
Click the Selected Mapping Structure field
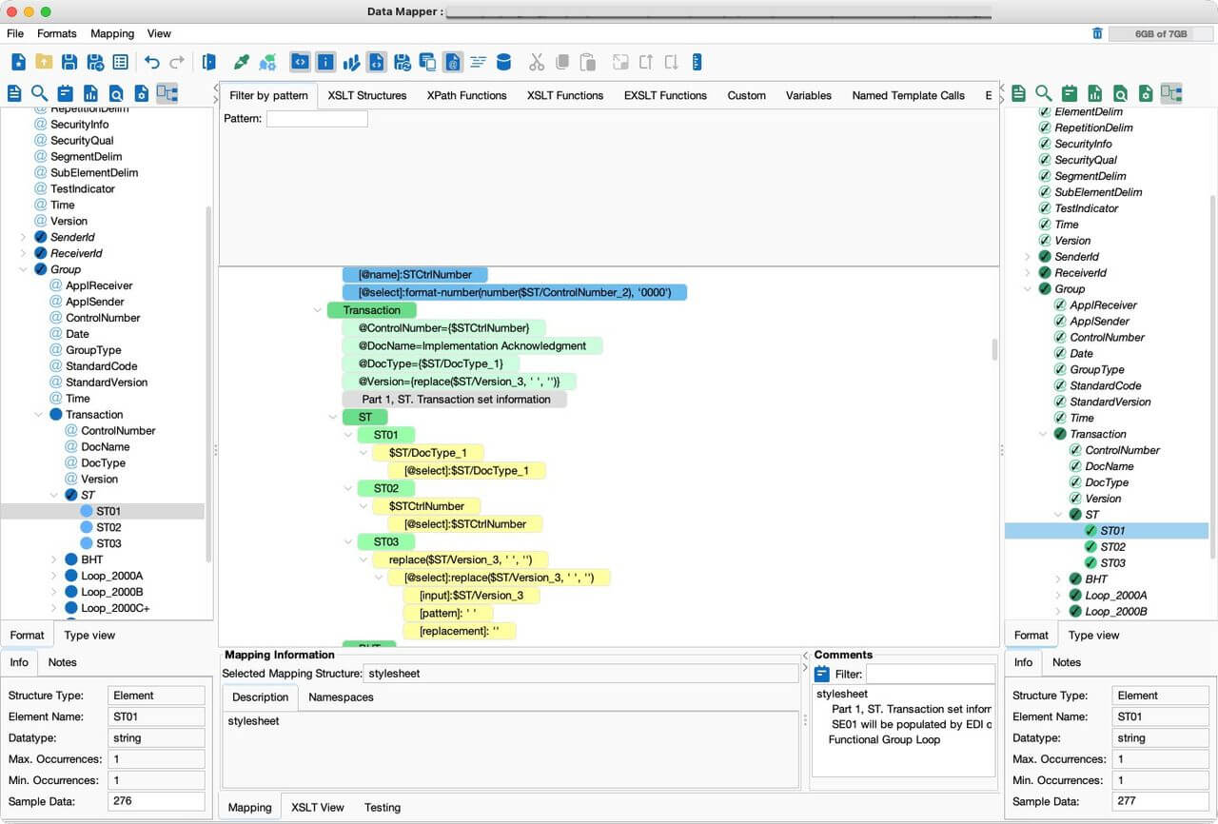(x=580, y=673)
